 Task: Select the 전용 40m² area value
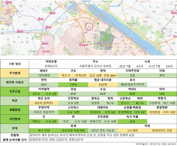110,75
